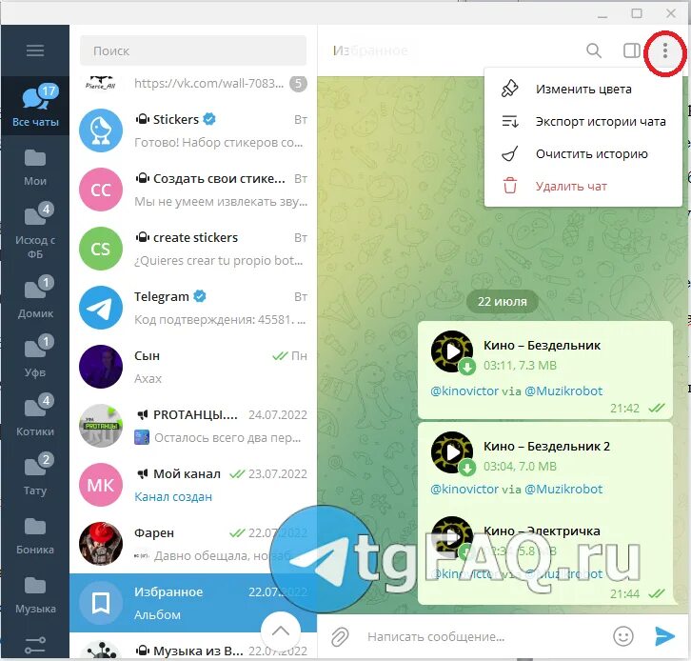Choose Удалить чат
This screenshot has height=661, width=691.
pyautogui.click(x=583, y=186)
